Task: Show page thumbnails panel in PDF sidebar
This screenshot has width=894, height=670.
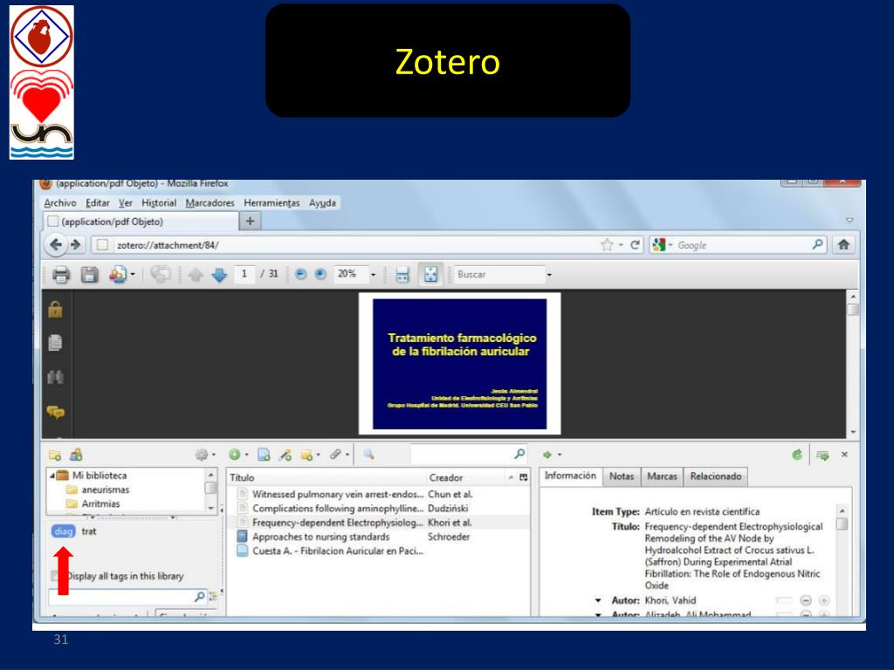Action: [55, 343]
